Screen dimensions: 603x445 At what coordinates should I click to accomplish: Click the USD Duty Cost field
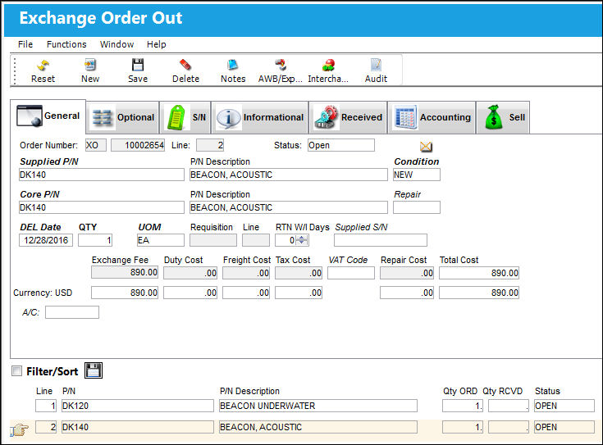click(190, 293)
